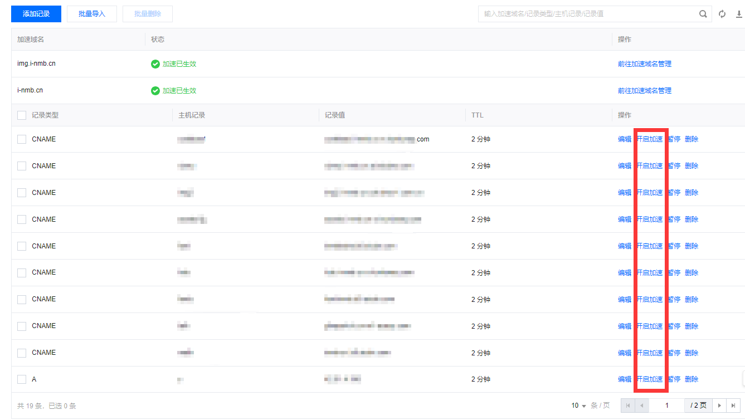Toggle the select-all checkbox beside 记录类型
Screen dimensions: 745x420
22,115
